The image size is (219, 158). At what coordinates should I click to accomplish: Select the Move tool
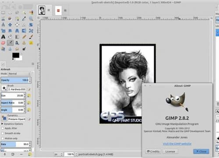pos(10,25)
